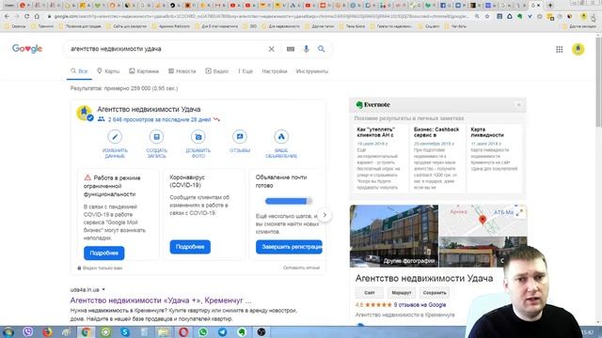
Task: Click the Завершить регистрацию button
Action: click(x=289, y=247)
